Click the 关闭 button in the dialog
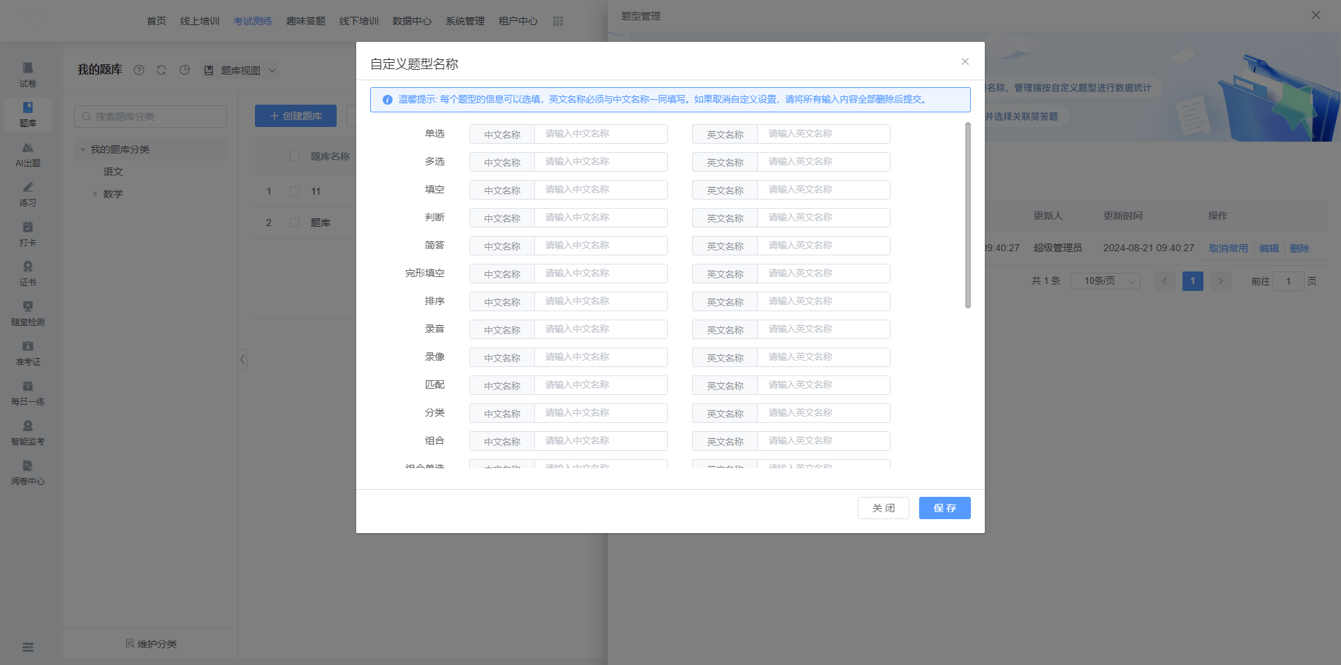This screenshot has height=665, width=1341. click(x=883, y=508)
